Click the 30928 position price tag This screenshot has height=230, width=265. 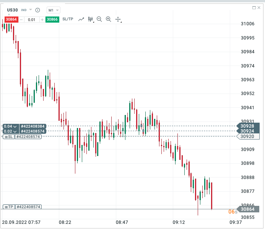coord(248,126)
